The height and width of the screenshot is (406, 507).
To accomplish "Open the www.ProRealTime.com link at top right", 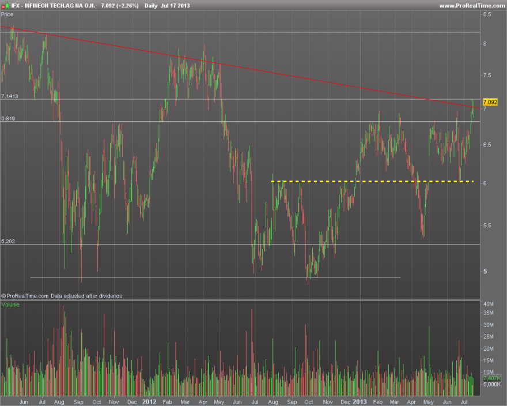I will [x=472, y=6].
